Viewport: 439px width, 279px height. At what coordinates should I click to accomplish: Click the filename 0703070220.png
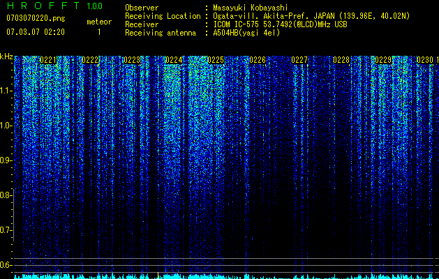pos(36,18)
